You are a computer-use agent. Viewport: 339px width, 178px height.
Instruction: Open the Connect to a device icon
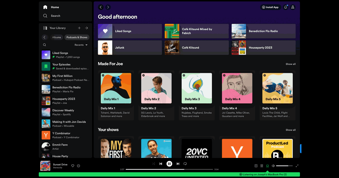coord(268,166)
